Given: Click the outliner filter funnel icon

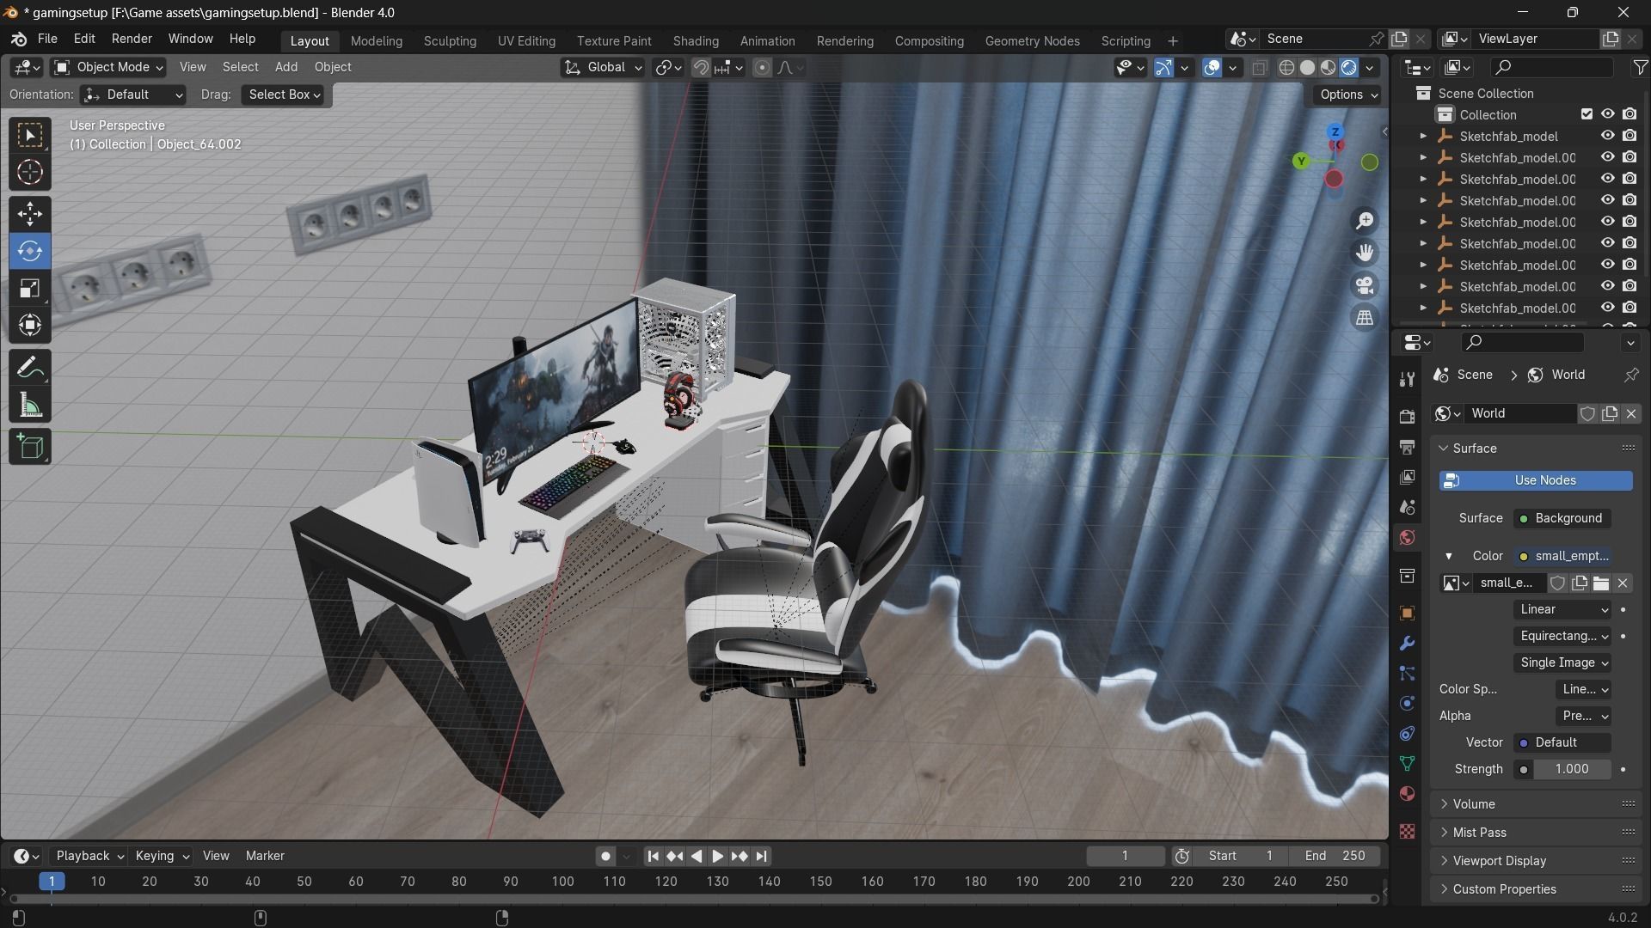Looking at the screenshot, I should tap(1640, 67).
